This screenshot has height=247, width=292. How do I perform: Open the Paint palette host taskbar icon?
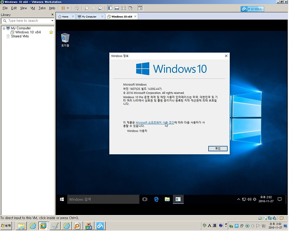[55, 226]
